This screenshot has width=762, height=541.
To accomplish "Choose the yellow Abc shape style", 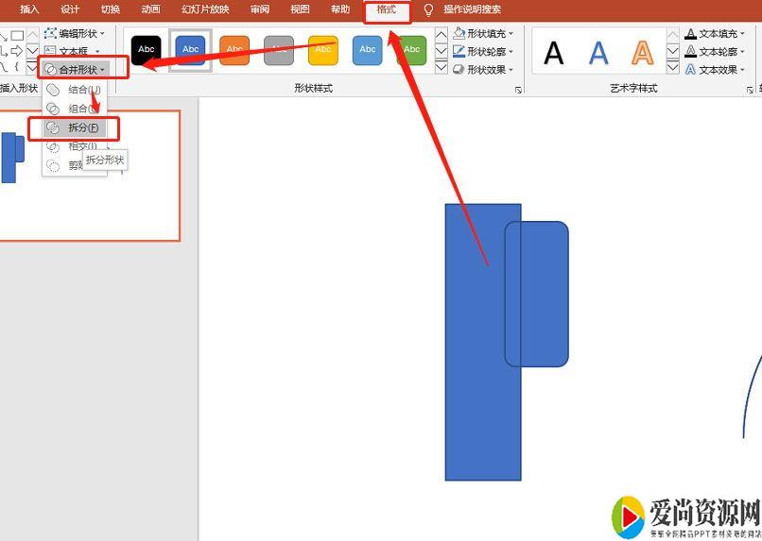I will pyautogui.click(x=323, y=49).
